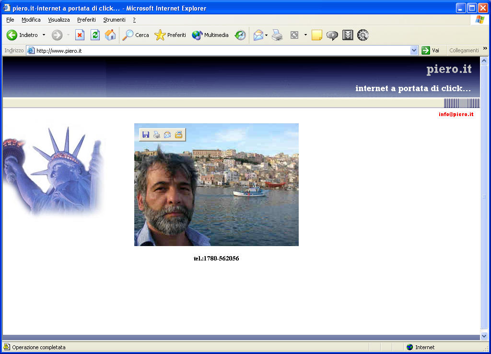491x354 pixels.
Task: Click the vertical scrollbar down arrow
Action: 484,336
